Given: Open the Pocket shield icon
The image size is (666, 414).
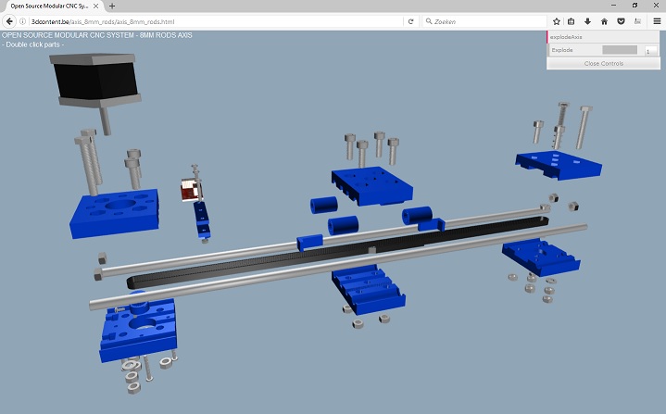Looking at the screenshot, I should click(621, 21).
